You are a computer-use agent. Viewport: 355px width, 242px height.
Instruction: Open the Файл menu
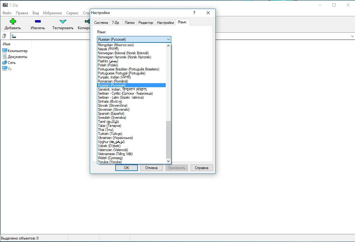click(x=7, y=13)
